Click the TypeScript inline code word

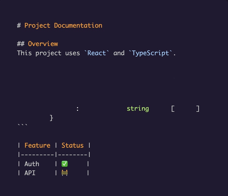pyautogui.click(x=150, y=53)
